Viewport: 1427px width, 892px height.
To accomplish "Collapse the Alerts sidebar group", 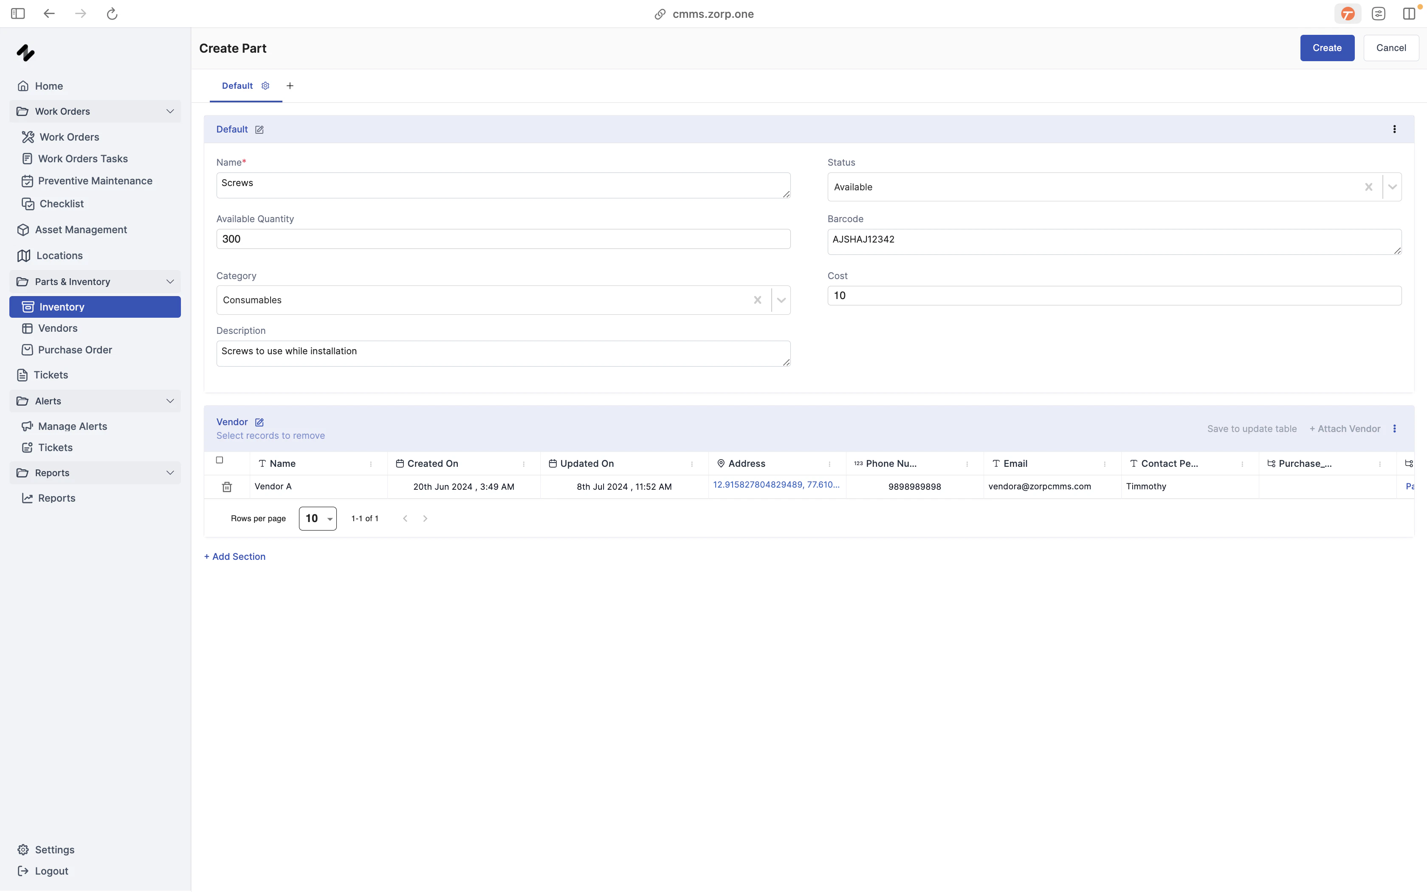I will (170, 401).
